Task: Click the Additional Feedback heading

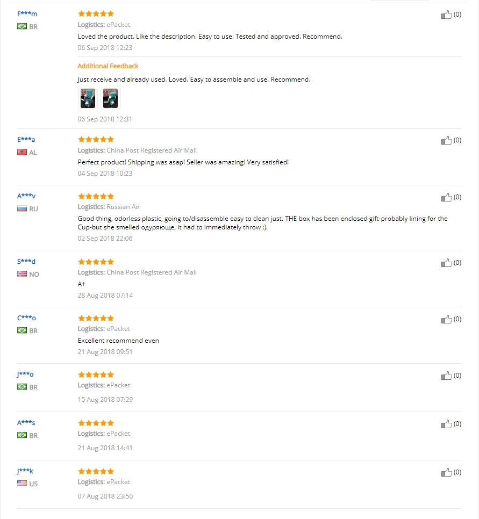Action: [108, 66]
